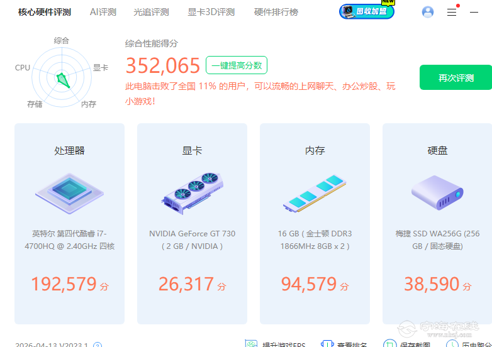Switch to the 核心硬件评测 tab

45,12
